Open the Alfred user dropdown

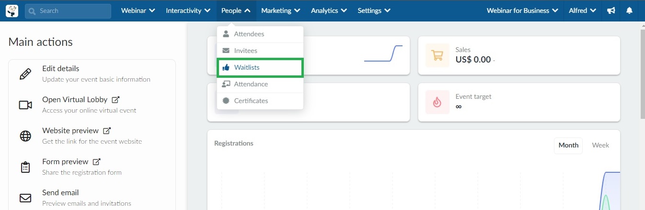pyautogui.click(x=582, y=10)
